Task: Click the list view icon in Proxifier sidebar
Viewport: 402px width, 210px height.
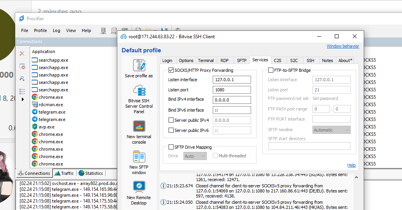Action: (22, 91)
